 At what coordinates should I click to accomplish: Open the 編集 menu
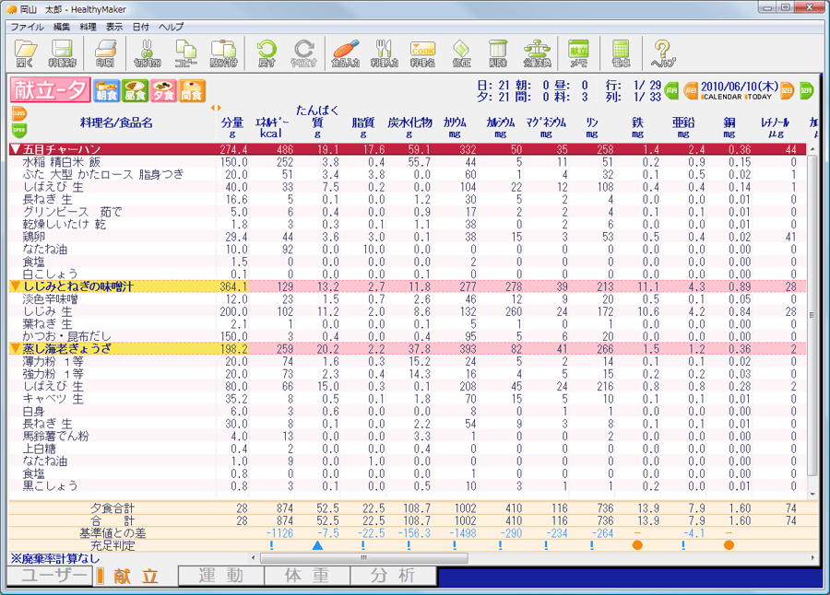point(62,27)
